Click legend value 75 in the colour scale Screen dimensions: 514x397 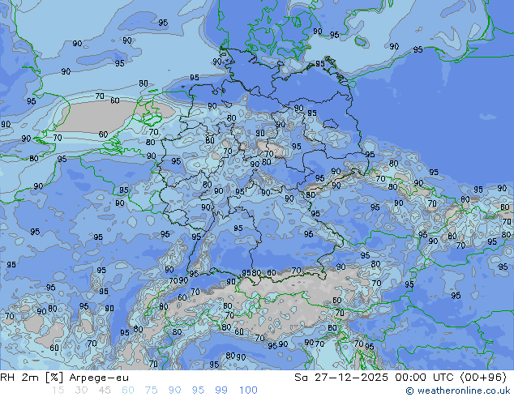pyautogui.click(x=151, y=391)
